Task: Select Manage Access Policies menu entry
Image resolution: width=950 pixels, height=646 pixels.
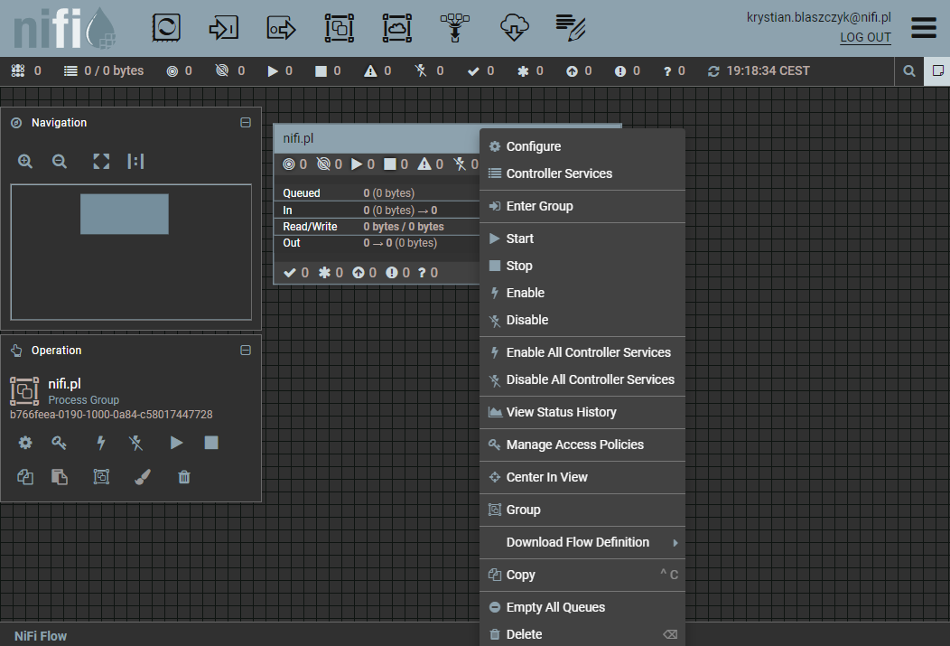Action: (x=582, y=445)
